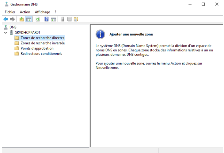This screenshot has height=153, width=224.
Task: Open the Affichage menu
Action: 42,12
